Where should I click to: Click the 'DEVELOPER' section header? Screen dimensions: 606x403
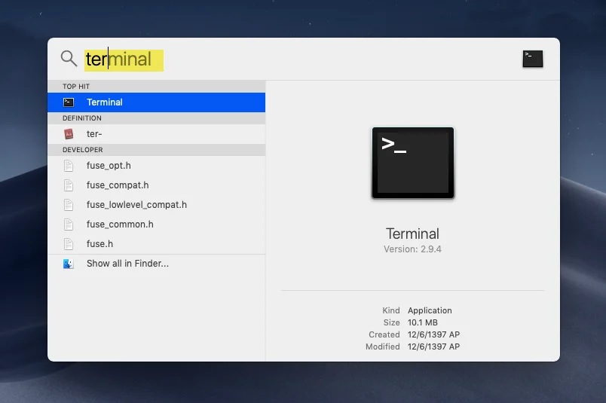coord(83,150)
